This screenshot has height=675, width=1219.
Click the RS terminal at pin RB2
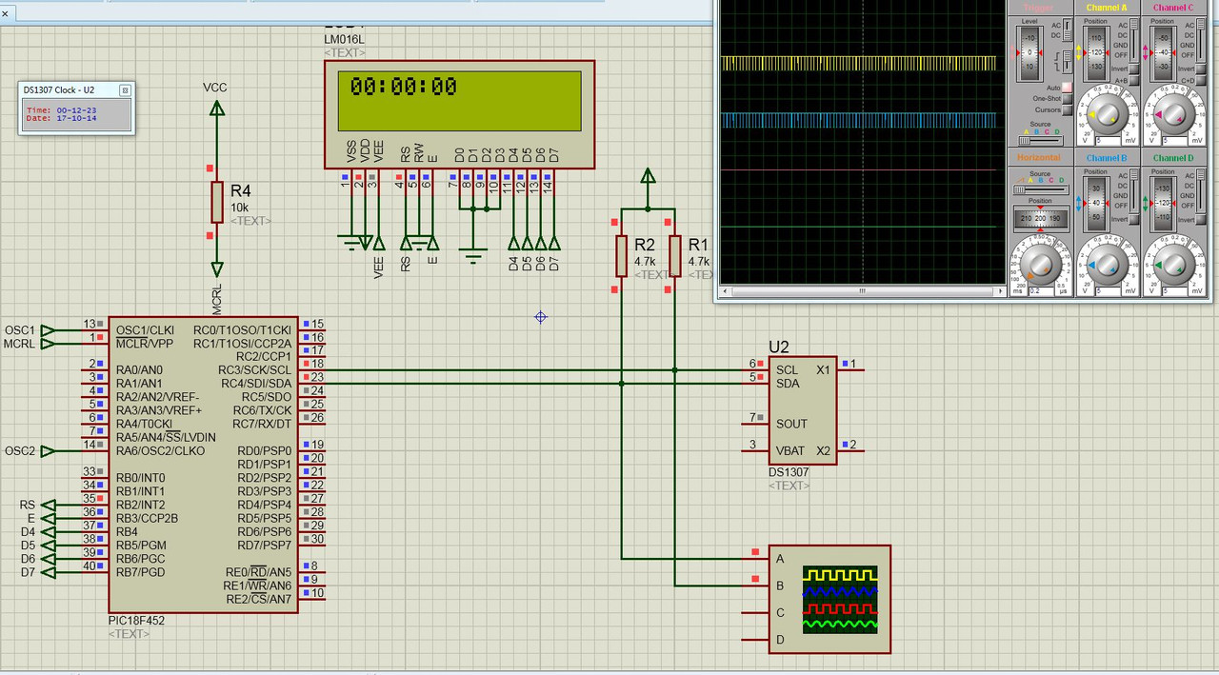[47, 505]
